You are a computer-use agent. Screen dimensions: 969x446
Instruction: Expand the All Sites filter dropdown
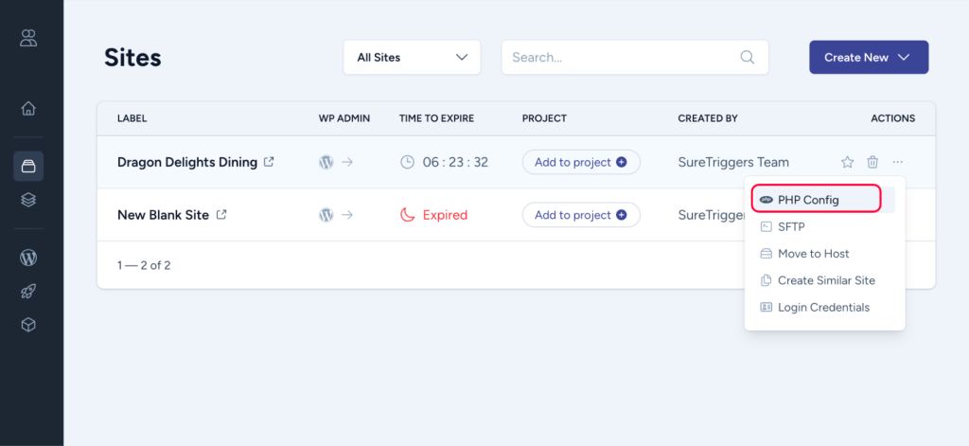413,57
